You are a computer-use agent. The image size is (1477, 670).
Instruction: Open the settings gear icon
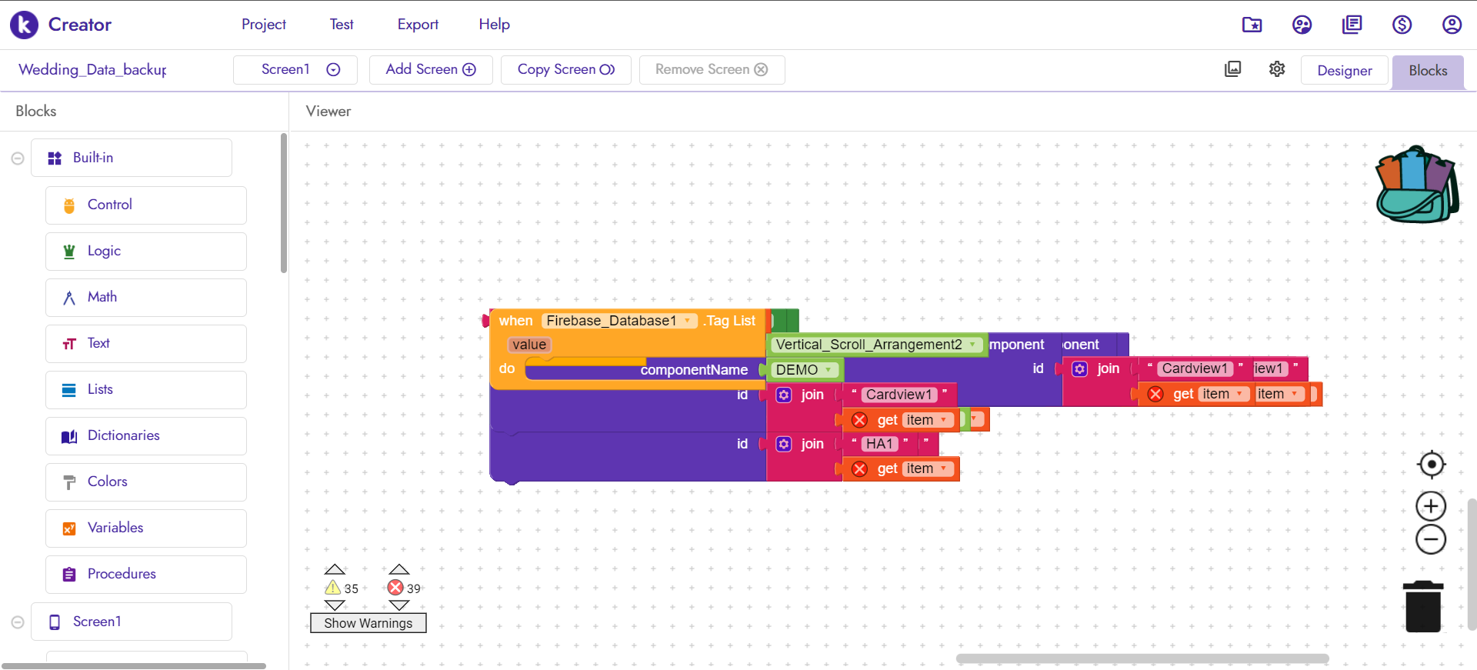tap(1277, 69)
